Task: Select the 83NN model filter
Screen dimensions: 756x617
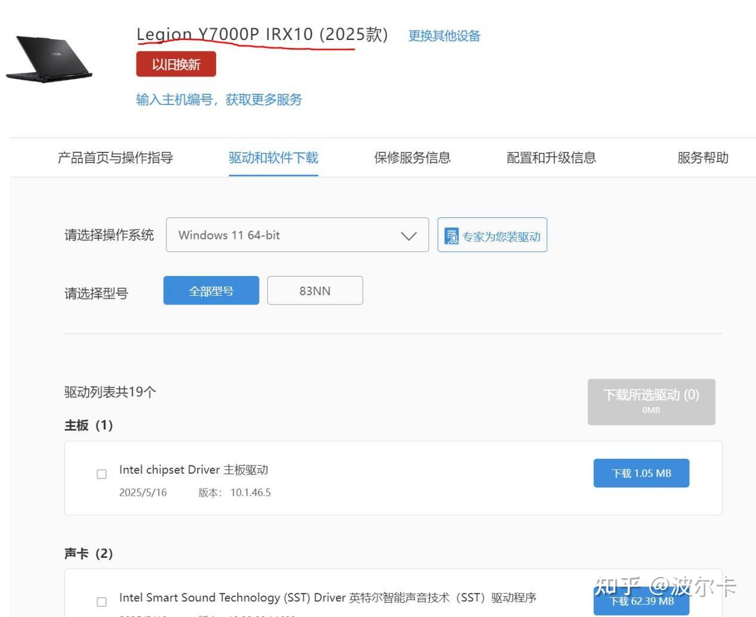Action: point(315,290)
